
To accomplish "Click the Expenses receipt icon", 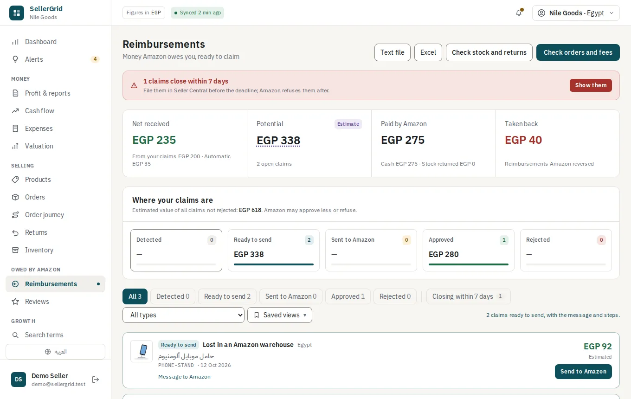I will tap(15, 129).
